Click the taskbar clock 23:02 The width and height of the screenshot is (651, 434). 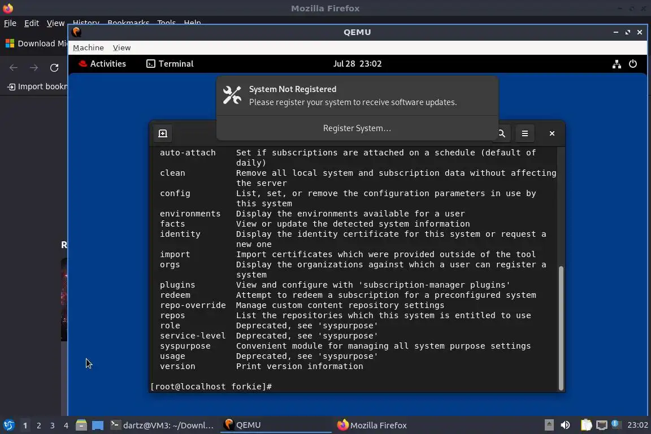coord(637,426)
